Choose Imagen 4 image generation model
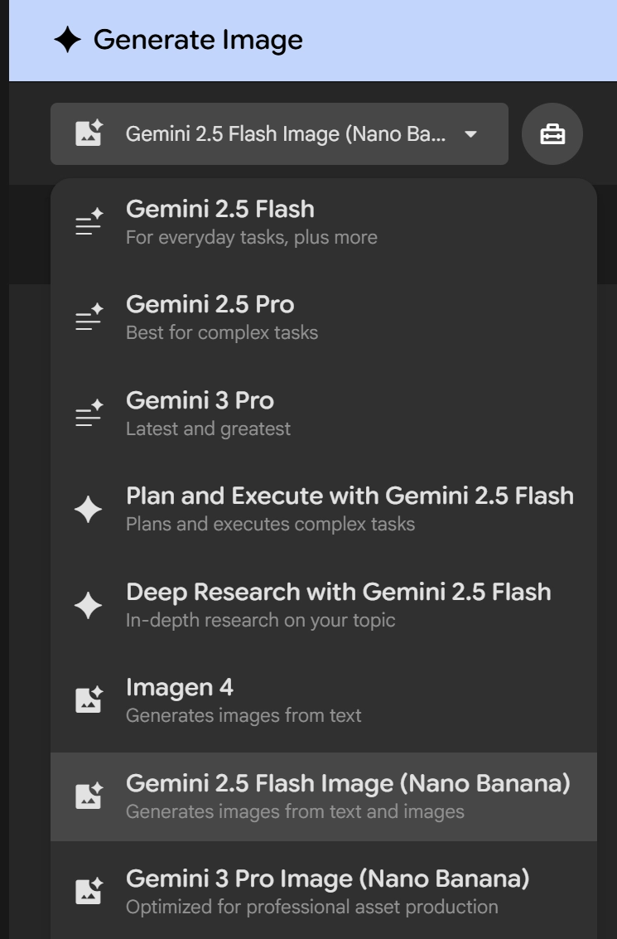The width and height of the screenshot is (617, 939). click(x=323, y=700)
